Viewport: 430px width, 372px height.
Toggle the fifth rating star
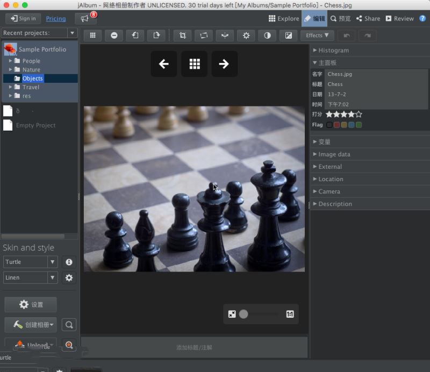click(x=359, y=114)
